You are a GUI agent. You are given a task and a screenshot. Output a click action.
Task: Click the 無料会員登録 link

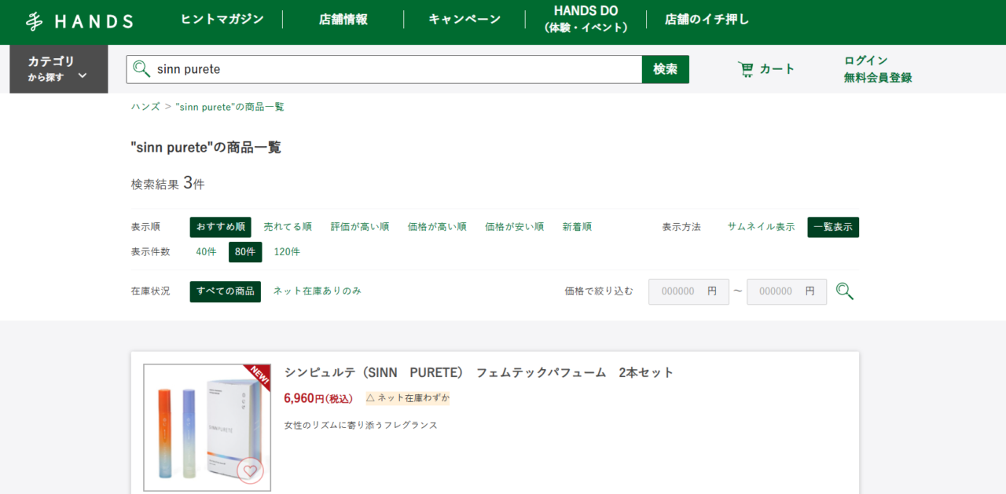[878, 78]
